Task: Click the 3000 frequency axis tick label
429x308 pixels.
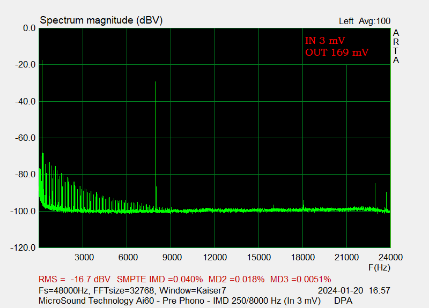Action: [x=84, y=257]
